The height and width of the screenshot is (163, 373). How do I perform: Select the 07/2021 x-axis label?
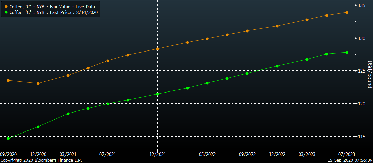(108, 154)
